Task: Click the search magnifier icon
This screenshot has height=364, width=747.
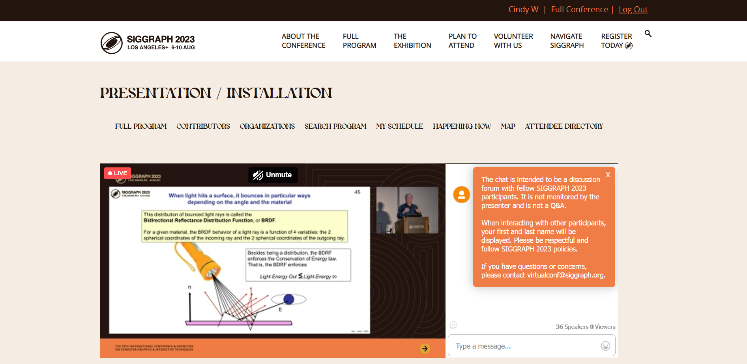Action: coord(648,34)
